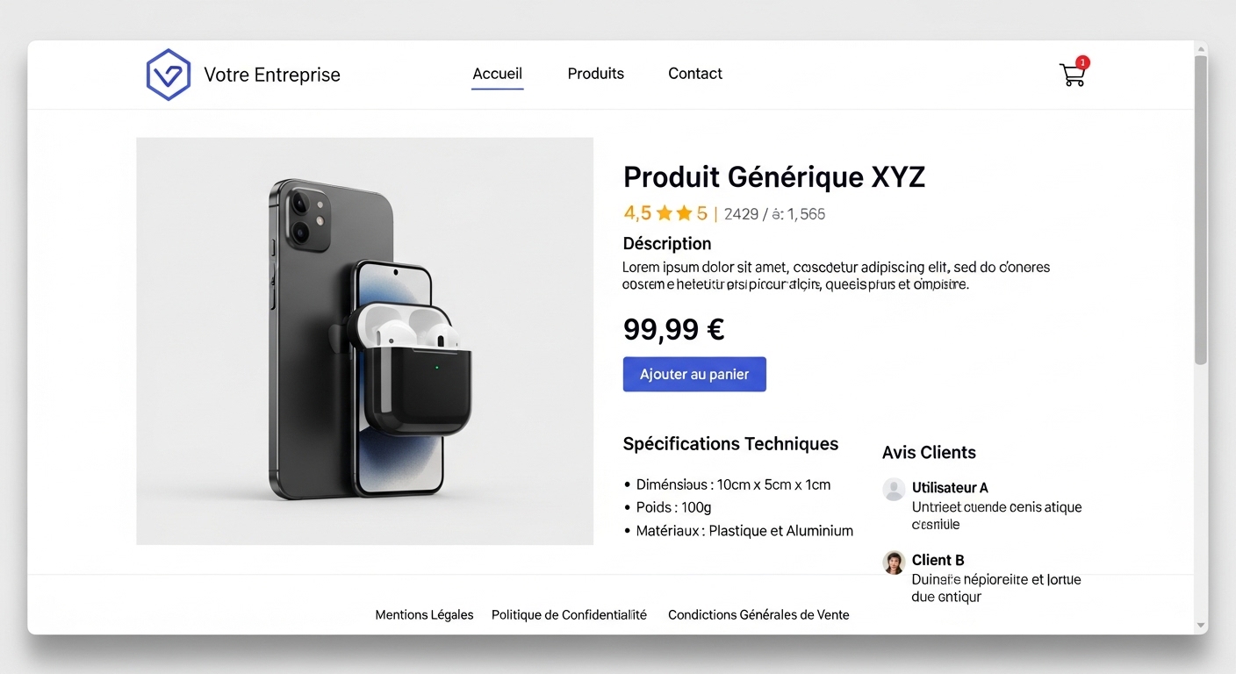Click the scrollbar down arrow
1236x674 pixels.
tap(1200, 625)
